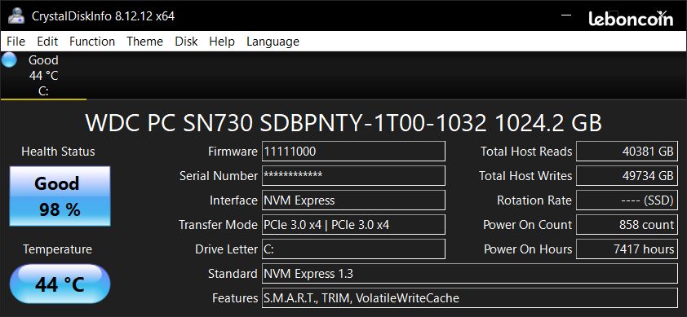Screen dimensions: 687x317
Task: Click the Features field listing S.M.A.R.T., TRIM
Action: tap(470, 298)
